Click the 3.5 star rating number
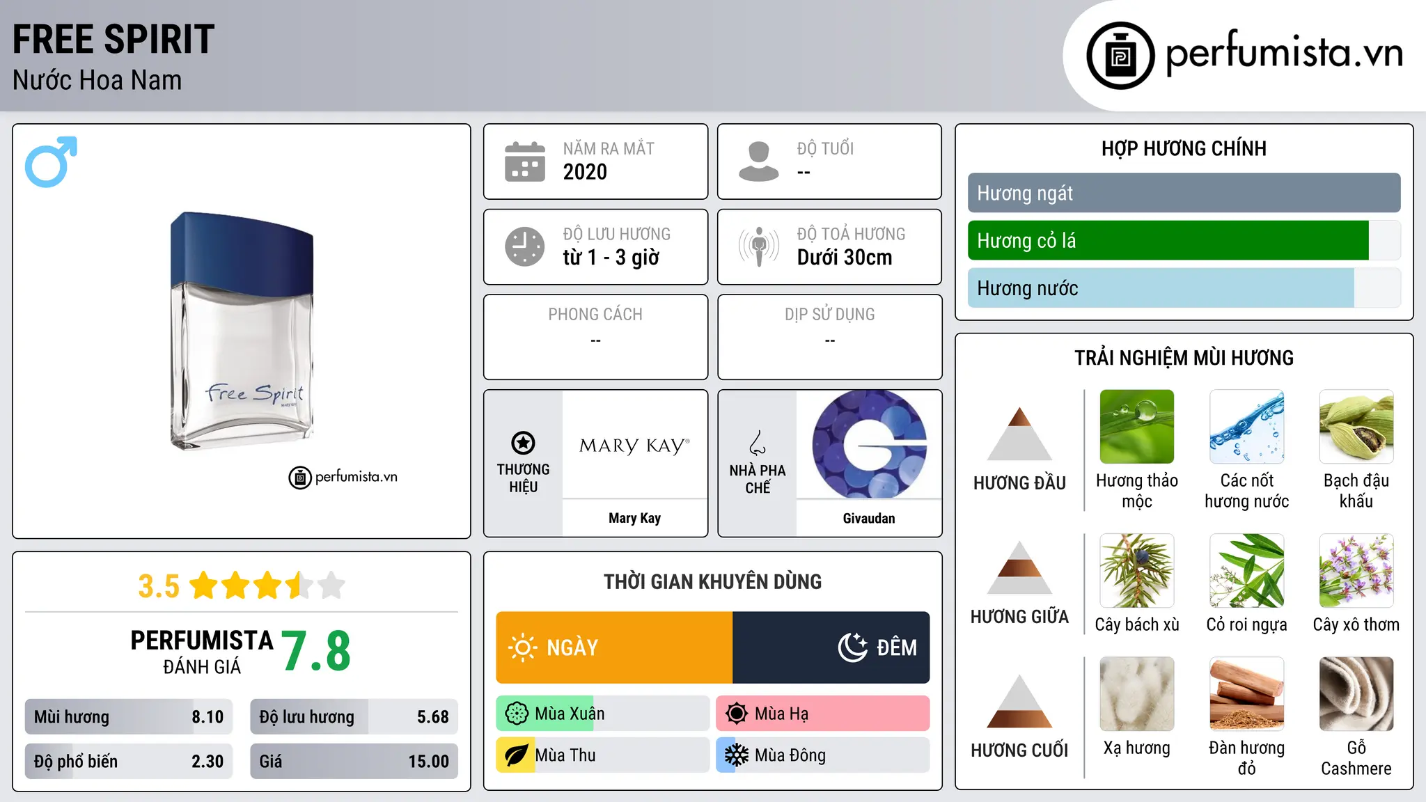 (x=159, y=586)
